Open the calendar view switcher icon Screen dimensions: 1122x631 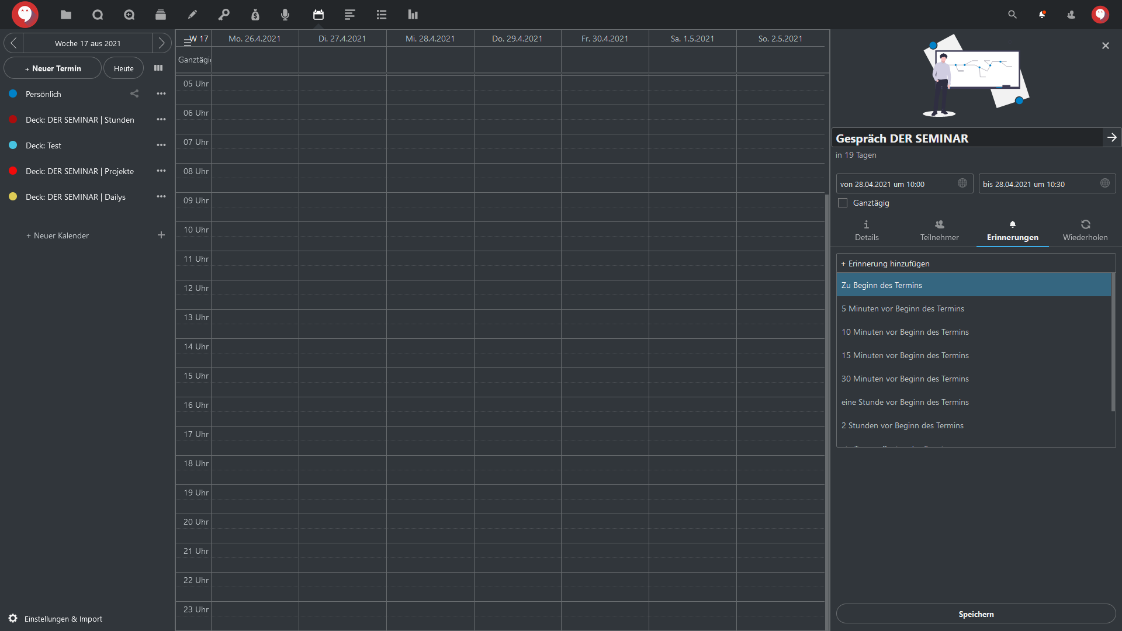[158, 68]
